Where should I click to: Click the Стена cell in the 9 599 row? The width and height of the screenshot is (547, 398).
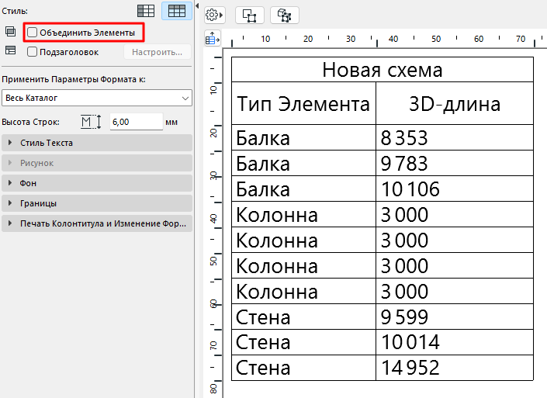click(x=303, y=317)
